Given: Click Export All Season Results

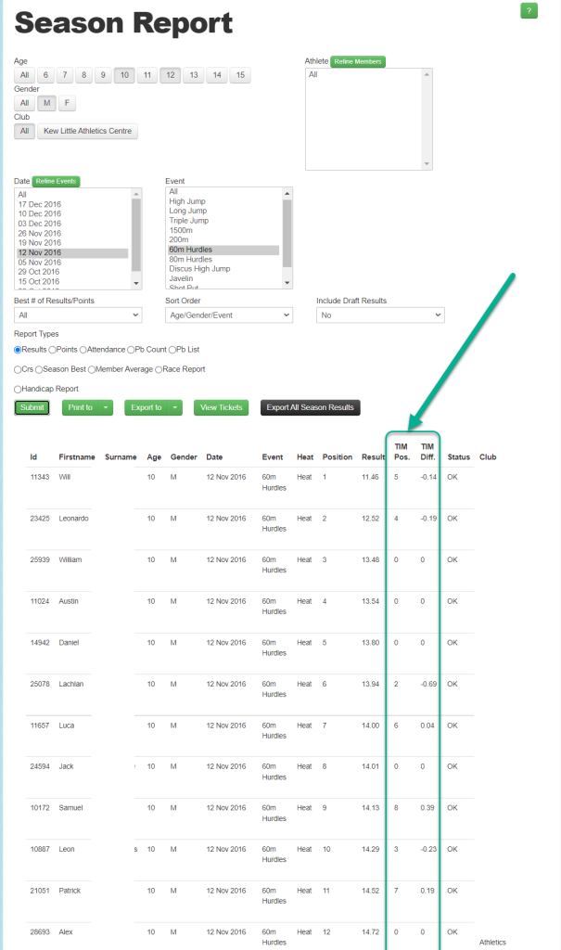Looking at the screenshot, I should (310, 407).
